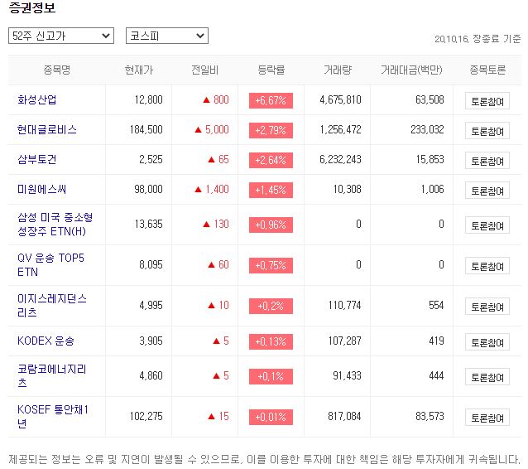Open 삼성 미국 중소형 성장주 ETN(H) link
Screen dimensions: 528x469
pyautogui.click(x=55, y=225)
